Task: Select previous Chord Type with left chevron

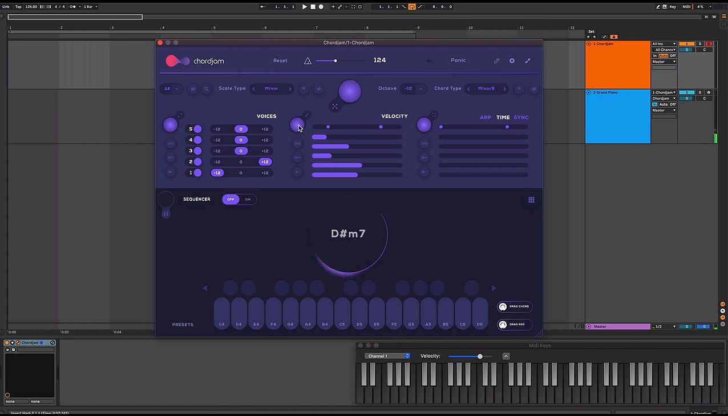Action: pos(469,88)
